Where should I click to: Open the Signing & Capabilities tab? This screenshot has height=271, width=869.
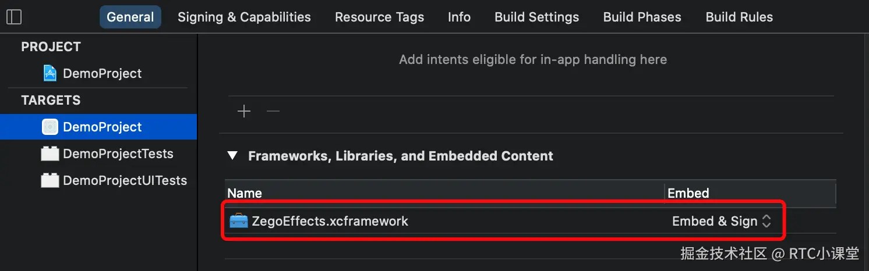[x=244, y=17]
